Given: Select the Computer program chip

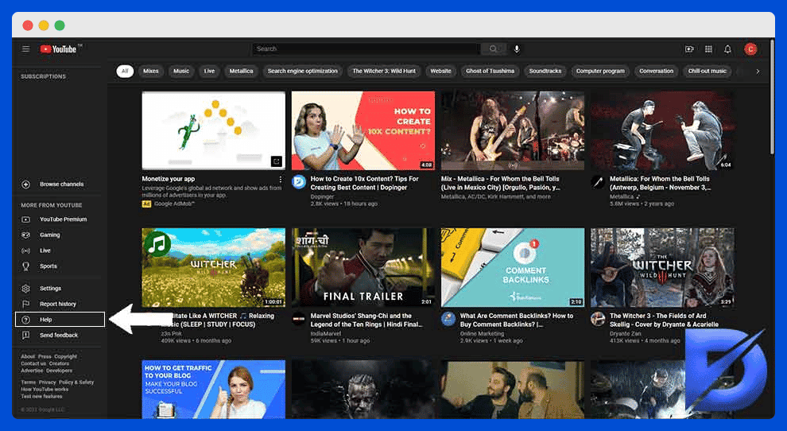Looking at the screenshot, I should coord(600,72).
